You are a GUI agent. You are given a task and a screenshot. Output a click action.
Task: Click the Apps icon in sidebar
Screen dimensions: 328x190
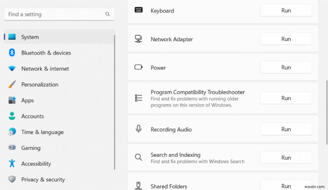click(12, 100)
